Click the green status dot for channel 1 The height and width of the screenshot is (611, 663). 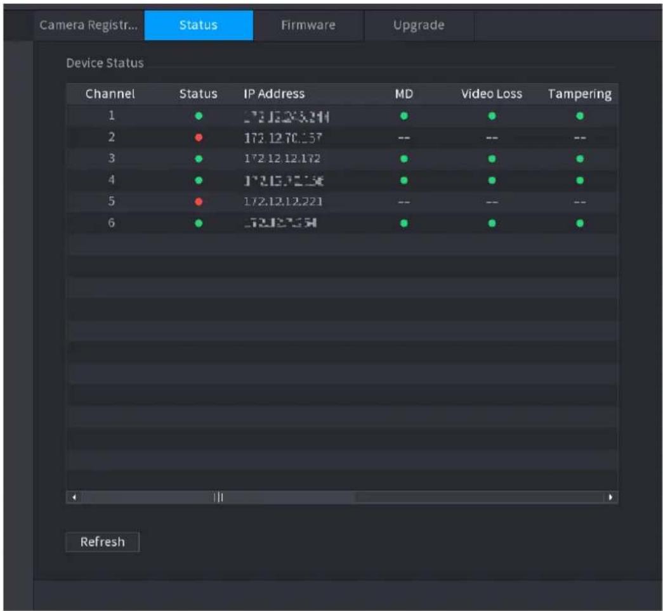[x=199, y=116]
